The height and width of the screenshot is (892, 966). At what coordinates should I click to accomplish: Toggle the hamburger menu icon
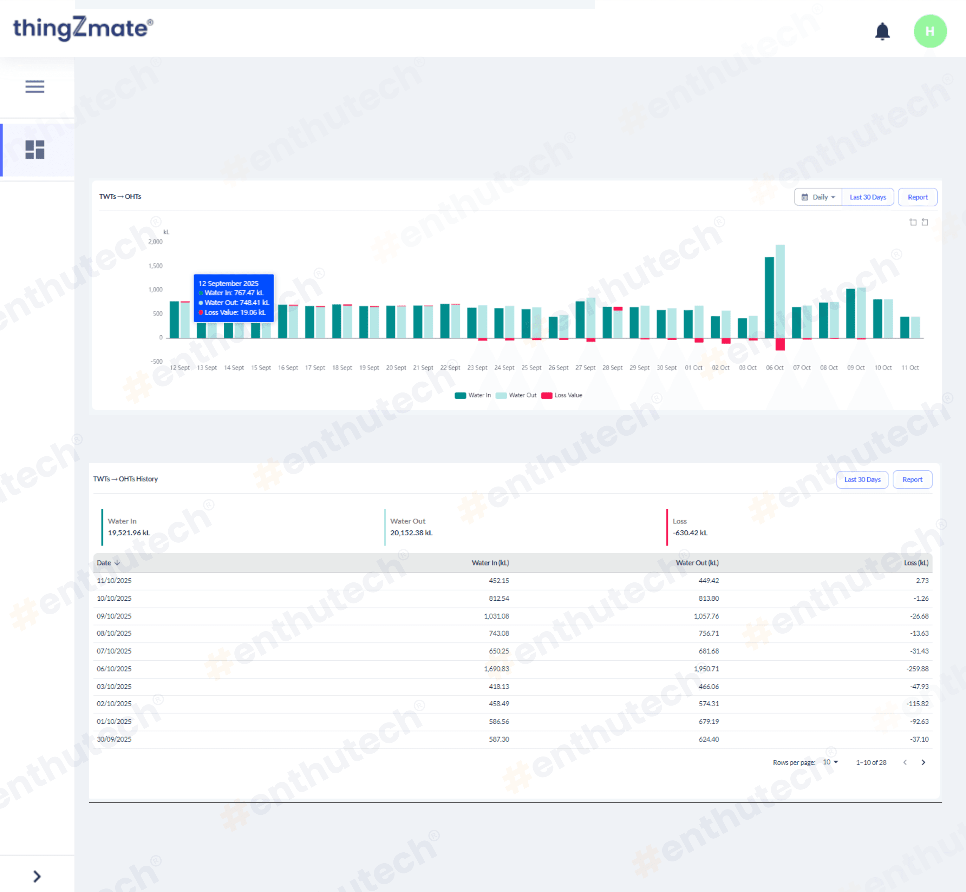click(35, 86)
